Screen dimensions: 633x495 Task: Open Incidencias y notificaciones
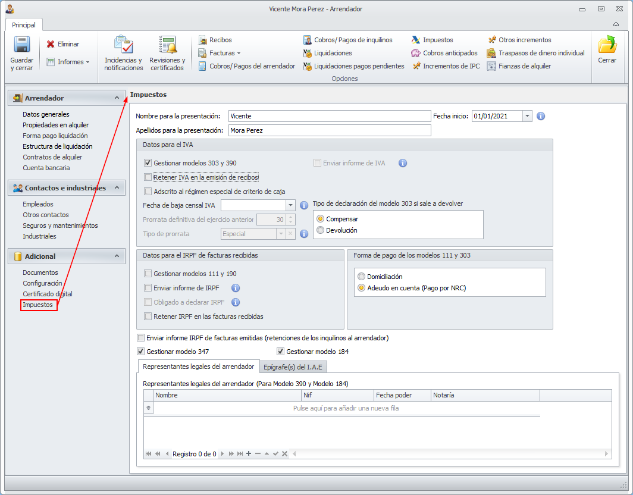click(x=124, y=54)
